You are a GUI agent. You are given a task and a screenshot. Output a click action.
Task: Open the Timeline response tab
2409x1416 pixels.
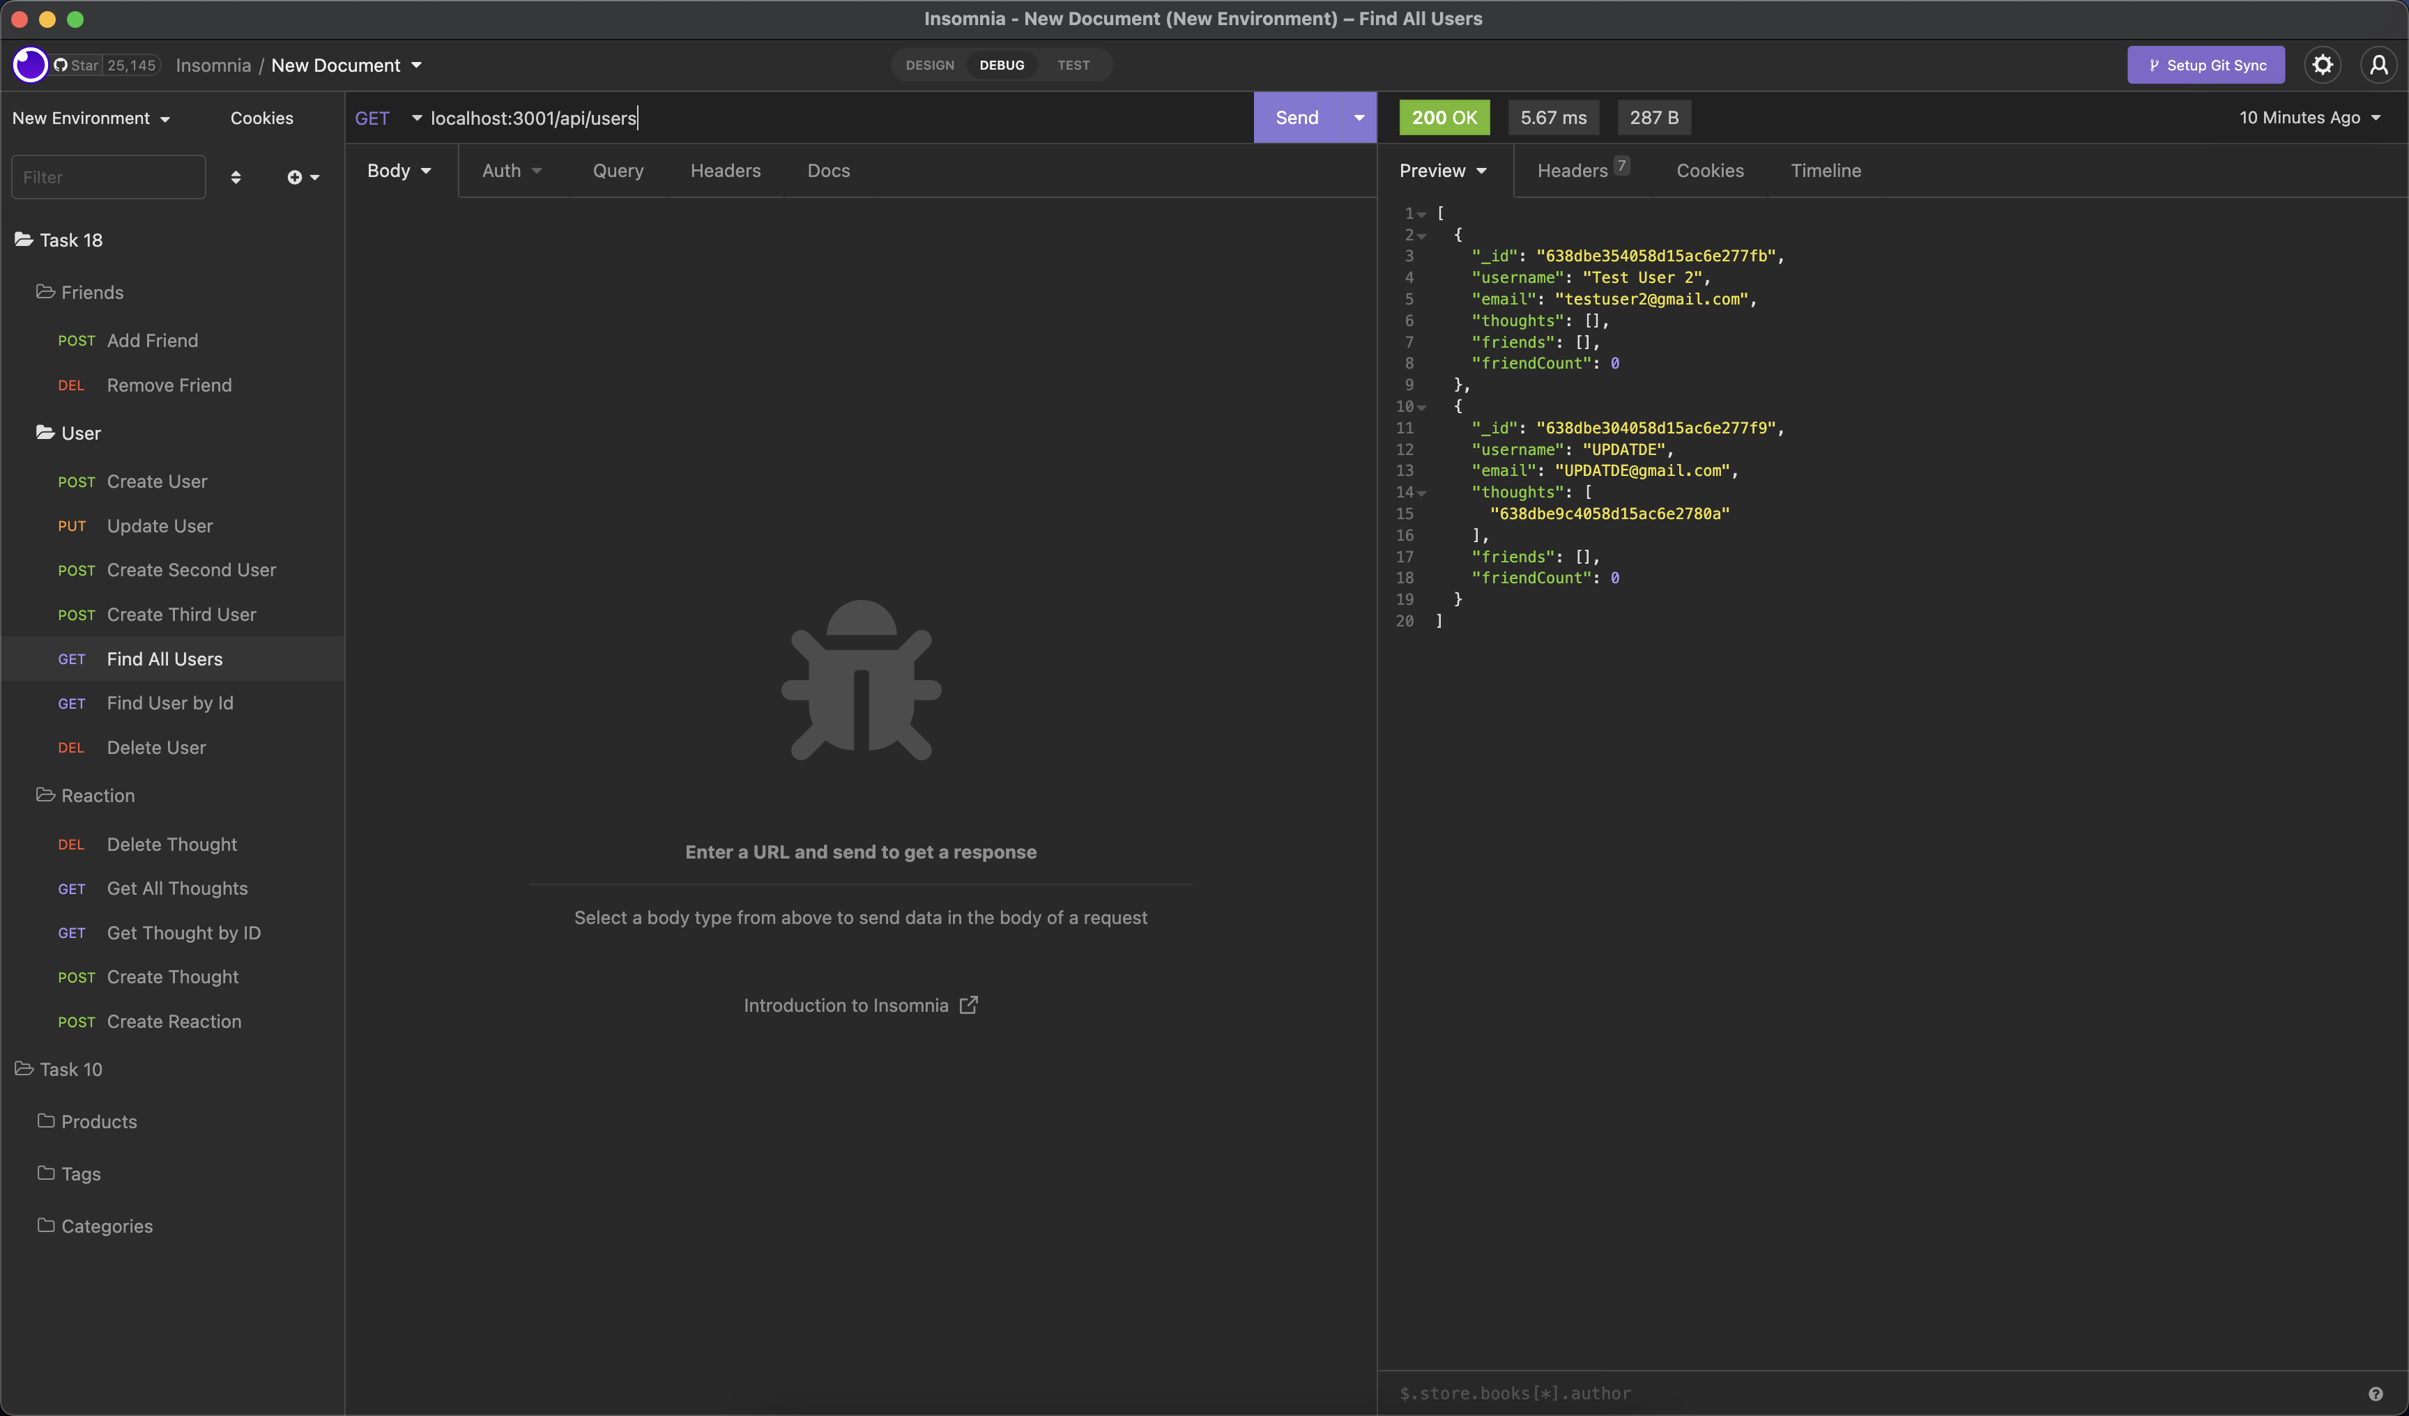(1825, 170)
